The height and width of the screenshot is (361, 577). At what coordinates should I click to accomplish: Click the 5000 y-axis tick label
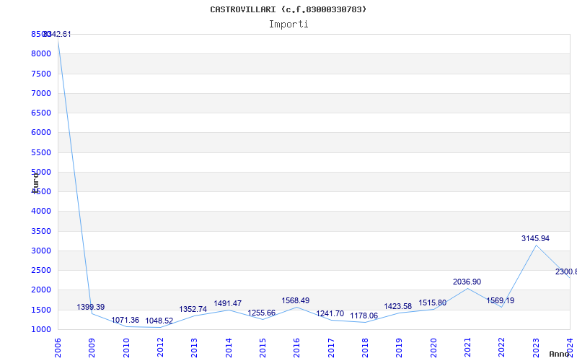40,172
